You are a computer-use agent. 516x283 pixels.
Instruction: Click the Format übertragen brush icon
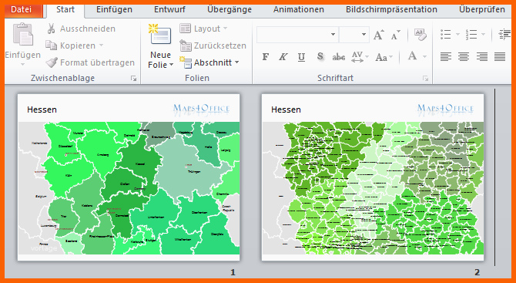pos(52,62)
